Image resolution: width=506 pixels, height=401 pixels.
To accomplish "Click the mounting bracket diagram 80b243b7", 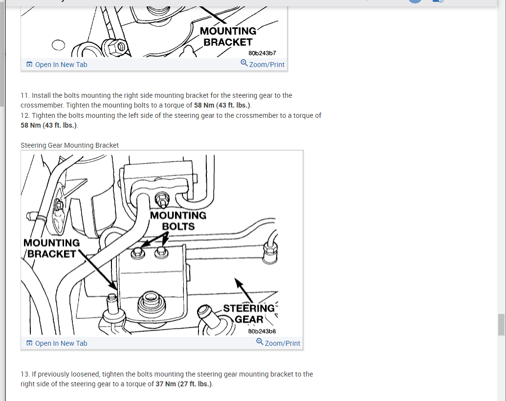I will point(154,32).
